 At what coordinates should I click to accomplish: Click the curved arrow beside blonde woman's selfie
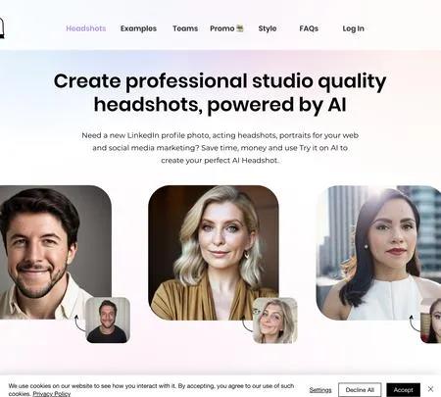click(247, 323)
